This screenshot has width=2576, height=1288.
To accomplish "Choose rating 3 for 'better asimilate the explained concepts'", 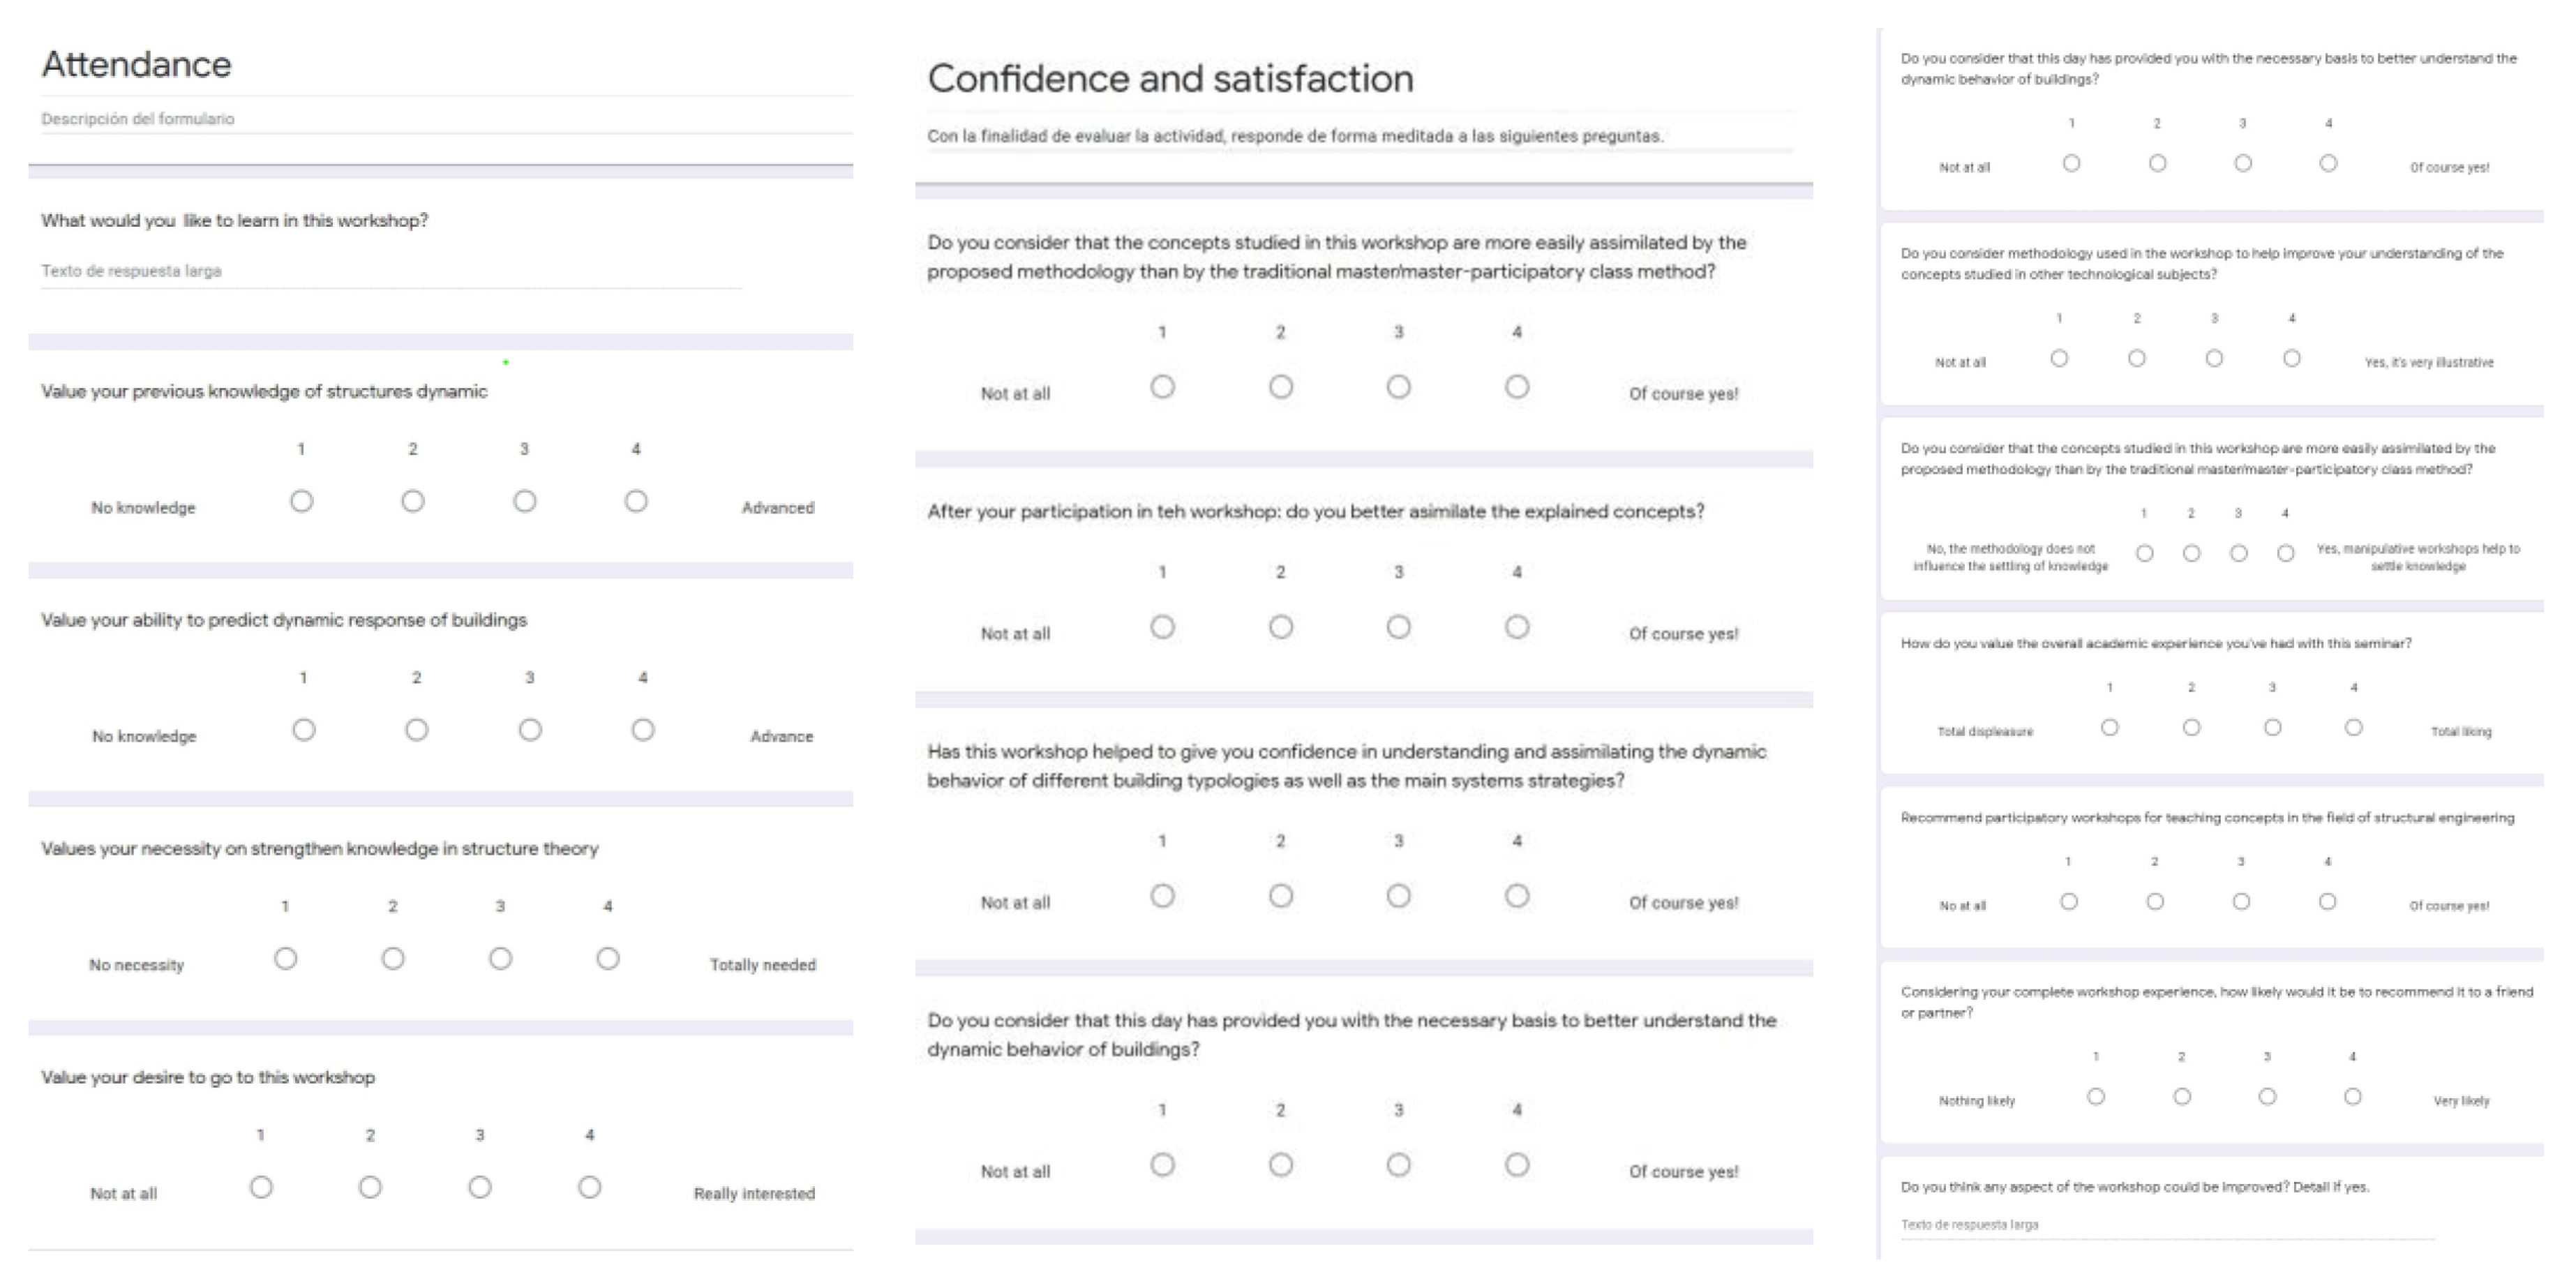I will [x=1398, y=627].
